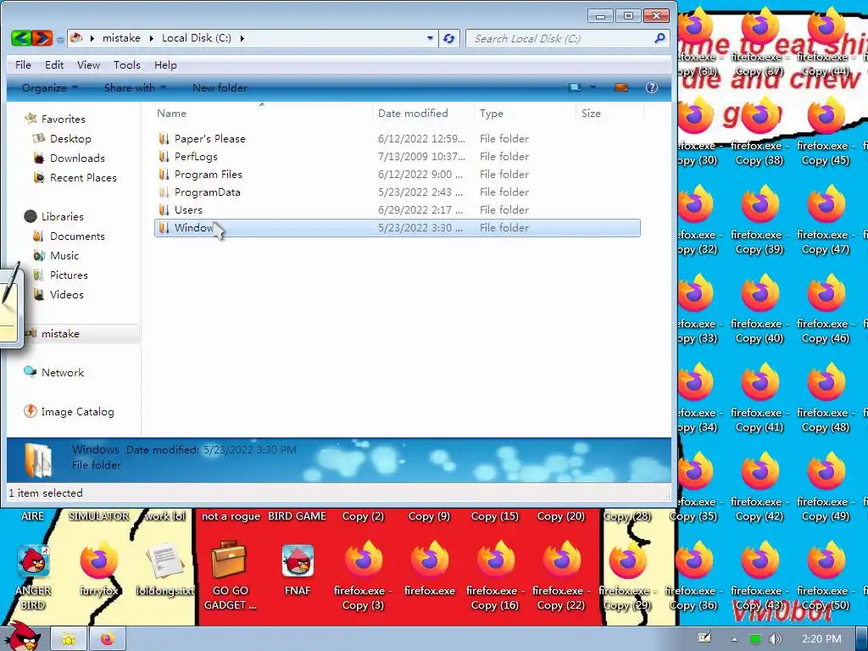Click the Angry Bird Start button

pyautogui.click(x=22, y=637)
